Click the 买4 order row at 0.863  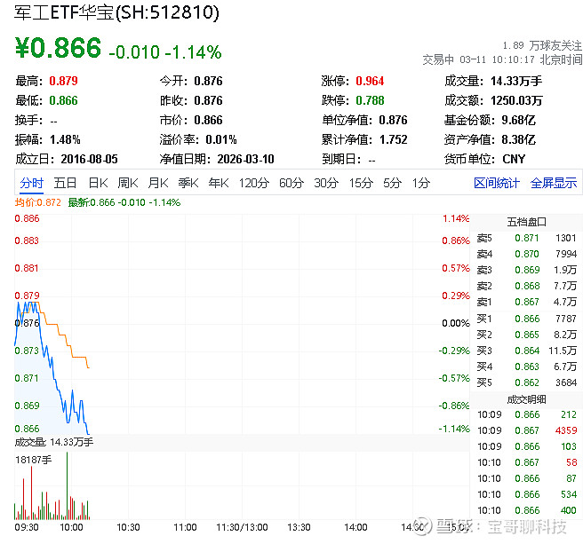coord(526,367)
